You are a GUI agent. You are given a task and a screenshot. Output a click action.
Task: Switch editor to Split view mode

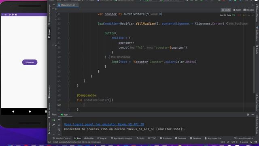click(x=237, y=10)
